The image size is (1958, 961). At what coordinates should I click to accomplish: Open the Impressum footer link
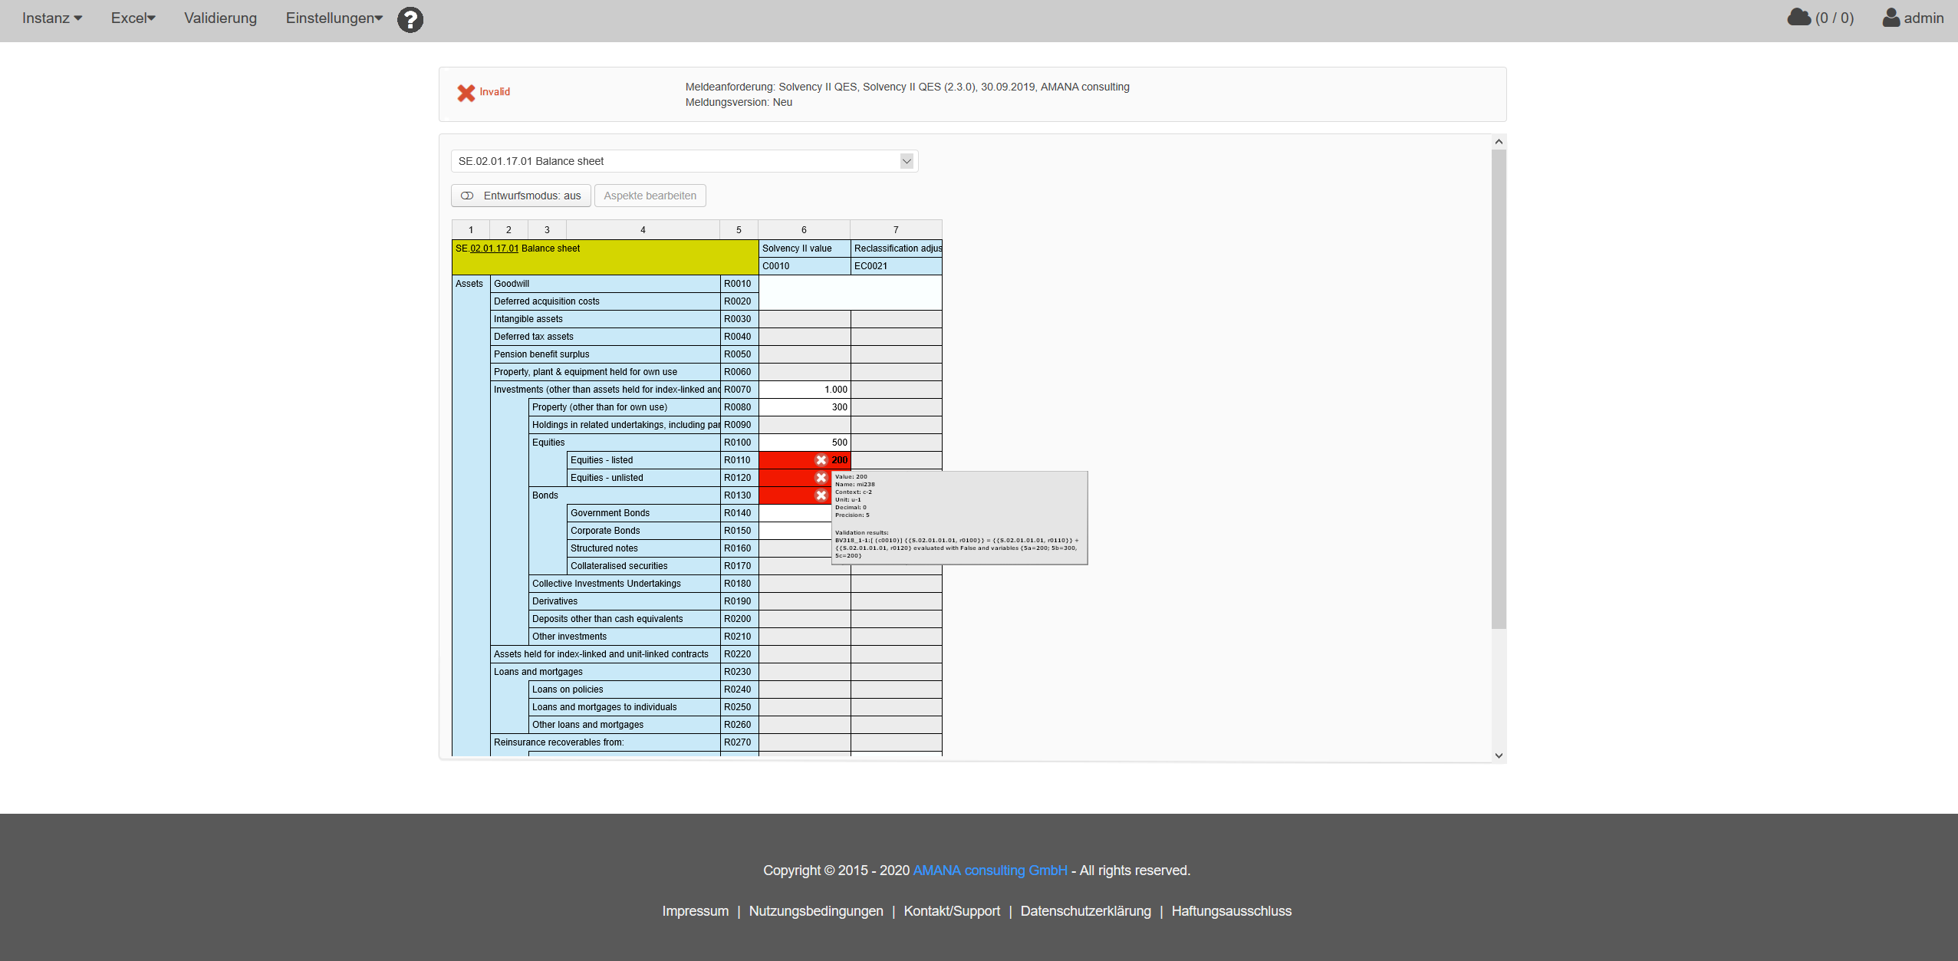[x=695, y=911]
